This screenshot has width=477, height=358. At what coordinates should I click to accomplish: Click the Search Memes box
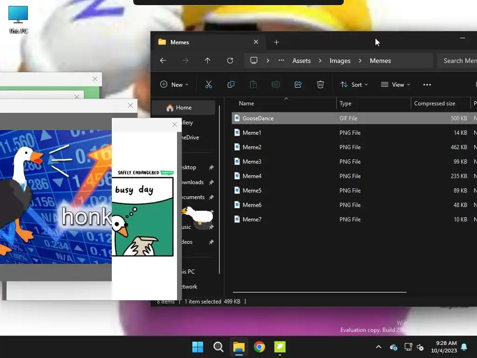point(457,61)
